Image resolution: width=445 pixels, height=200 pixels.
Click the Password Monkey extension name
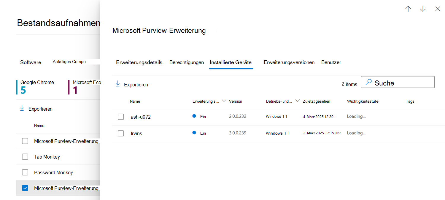pos(53,172)
